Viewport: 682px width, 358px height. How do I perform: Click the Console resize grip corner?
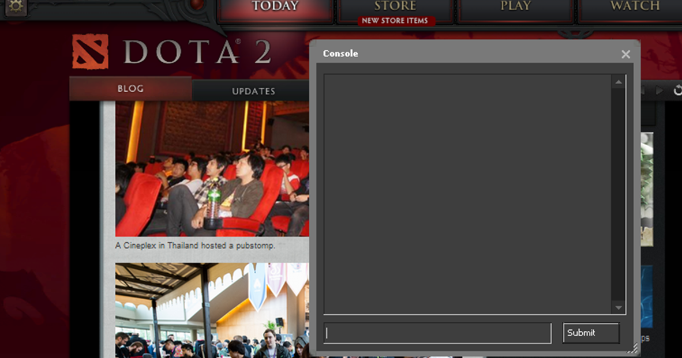(634, 348)
